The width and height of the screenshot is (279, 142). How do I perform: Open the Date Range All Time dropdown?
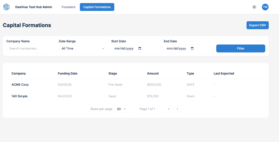pos(83,48)
